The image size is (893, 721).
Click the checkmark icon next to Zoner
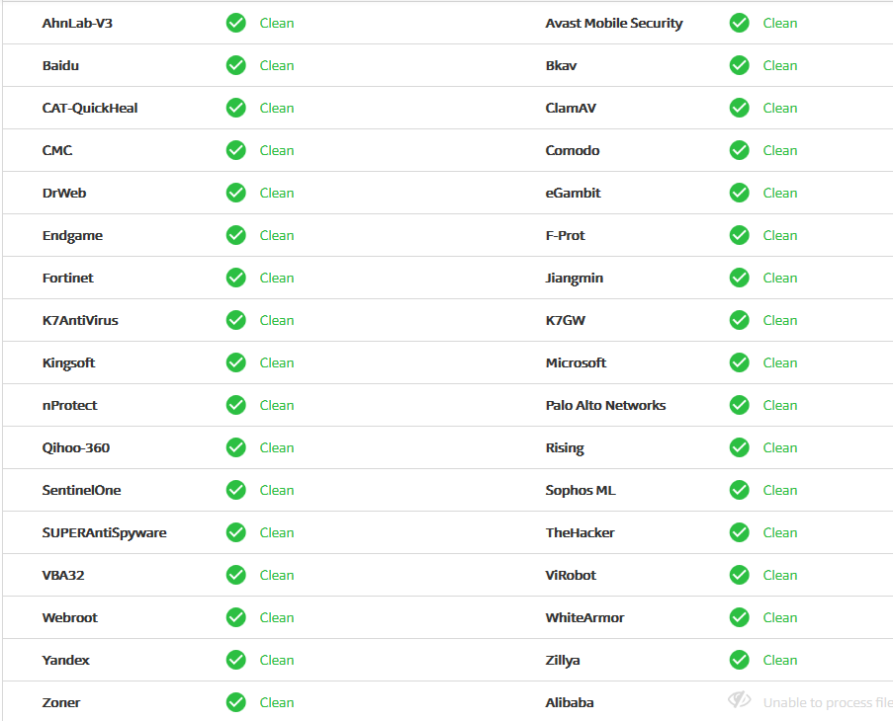coord(235,702)
